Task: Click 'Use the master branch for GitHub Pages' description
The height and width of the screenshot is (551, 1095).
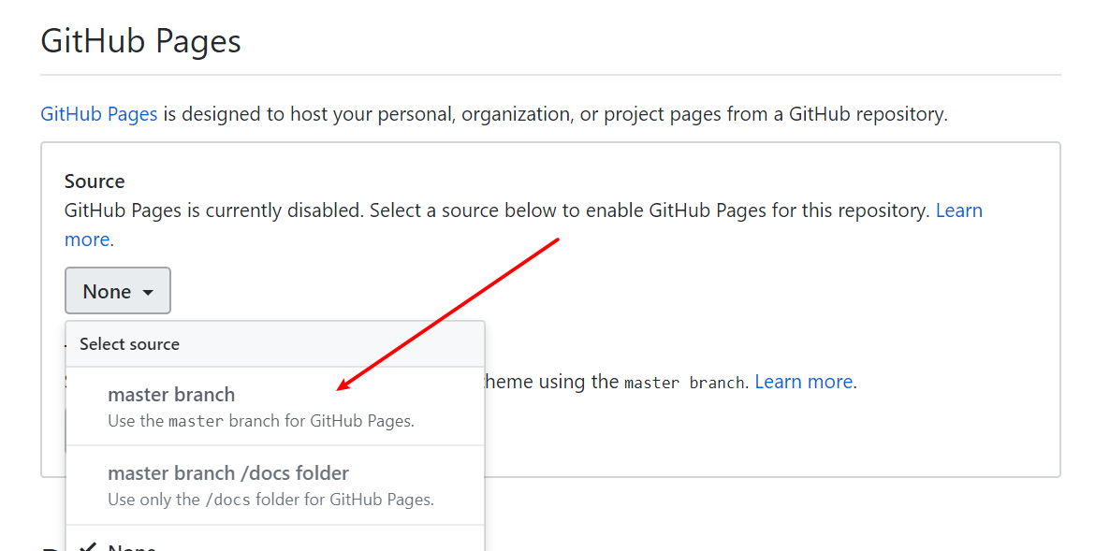Action: point(260,421)
